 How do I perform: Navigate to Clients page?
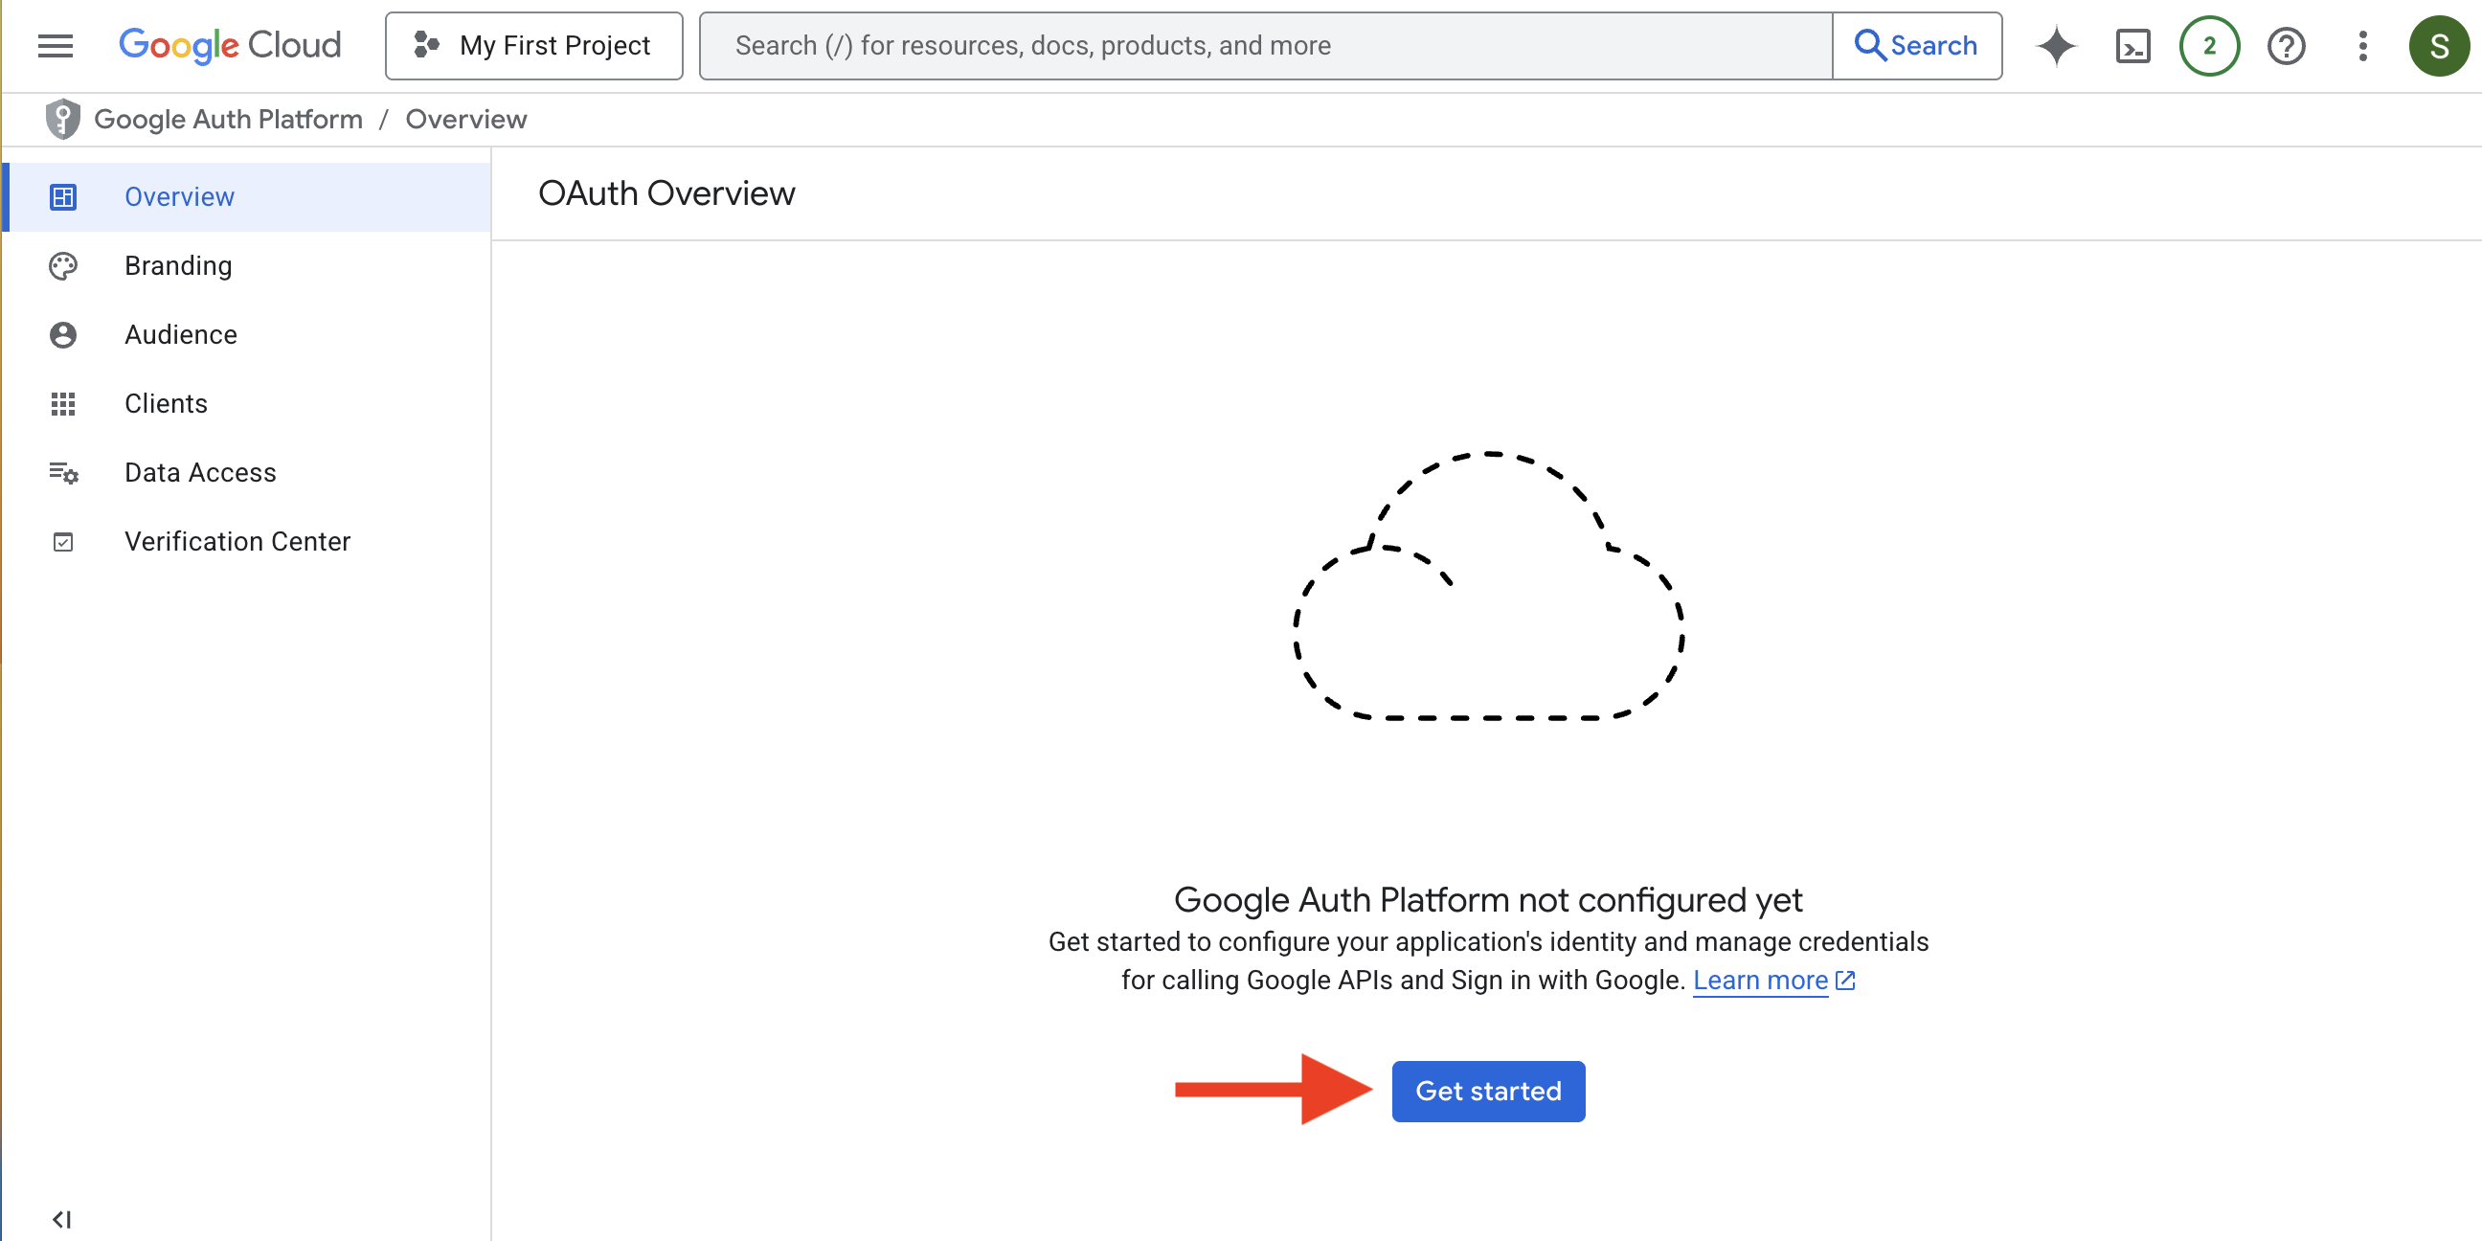coord(166,403)
